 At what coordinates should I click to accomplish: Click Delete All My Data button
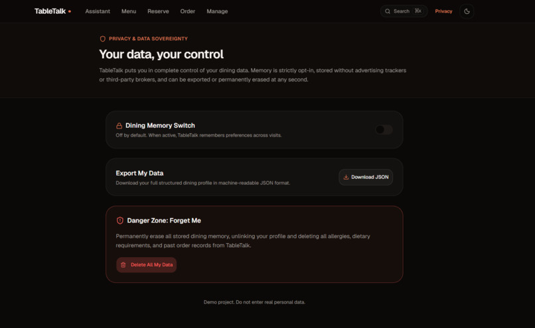pyautogui.click(x=147, y=264)
